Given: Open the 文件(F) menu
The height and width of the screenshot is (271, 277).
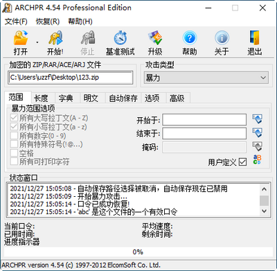Looking at the screenshot, I should (16, 21).
